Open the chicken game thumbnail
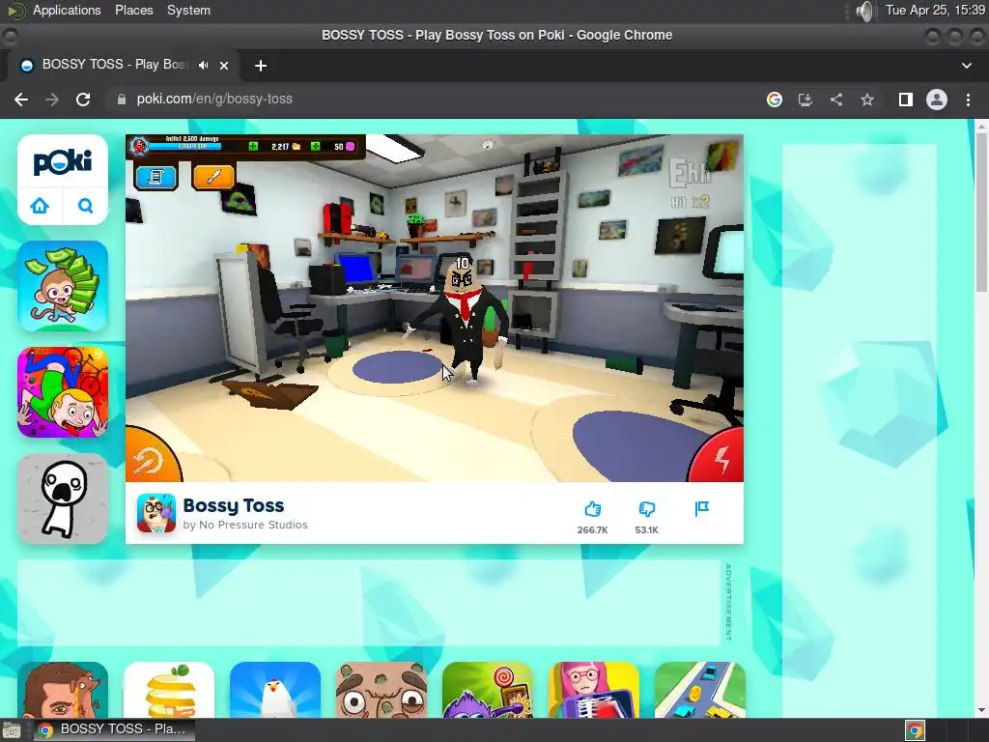Viewport: 989px width, 742px height. click(x=275, y=690)
